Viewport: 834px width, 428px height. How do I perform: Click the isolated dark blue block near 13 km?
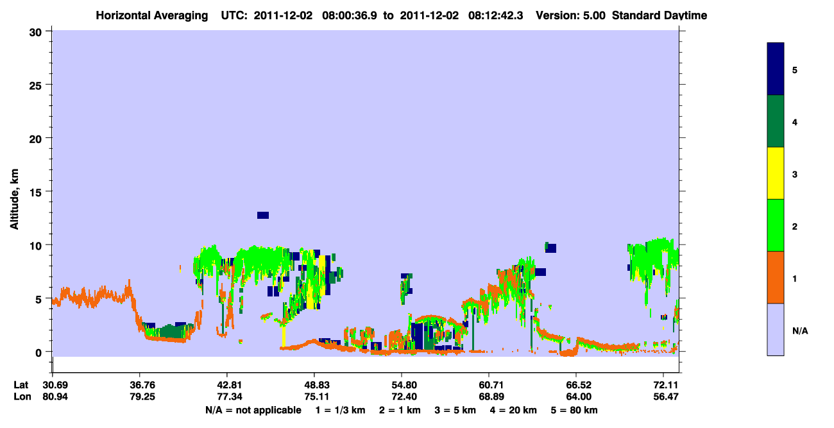coord(263,215)
